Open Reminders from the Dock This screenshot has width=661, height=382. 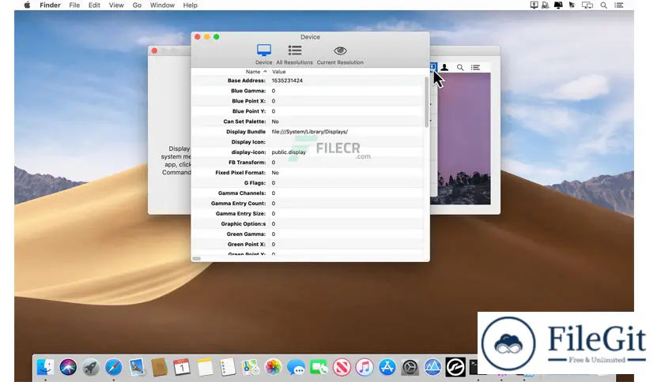click(x=228, y=367)
